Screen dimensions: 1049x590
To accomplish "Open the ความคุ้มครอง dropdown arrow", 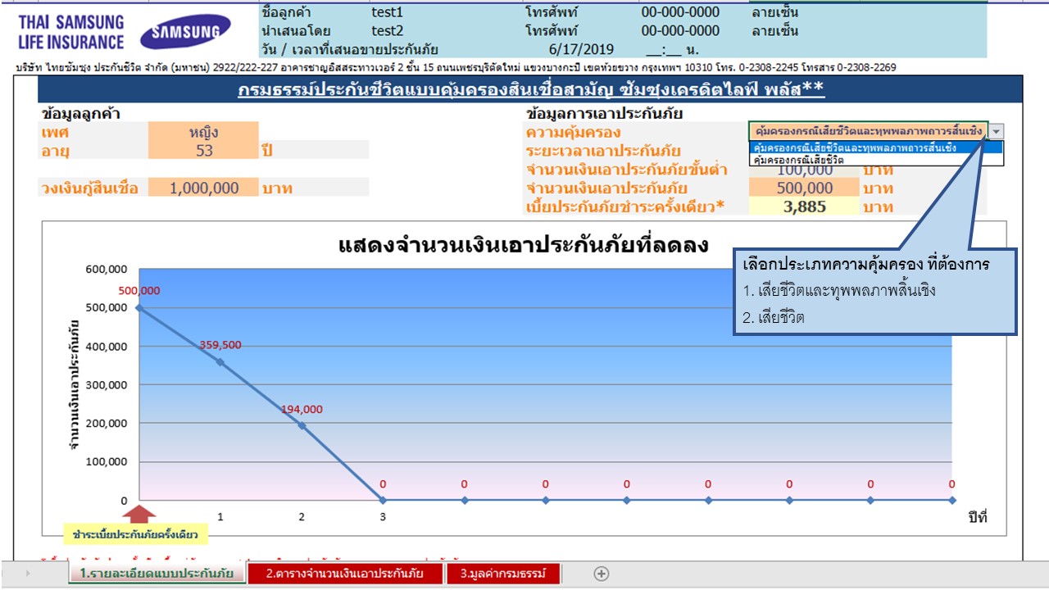I will click(x=996, y=131).
